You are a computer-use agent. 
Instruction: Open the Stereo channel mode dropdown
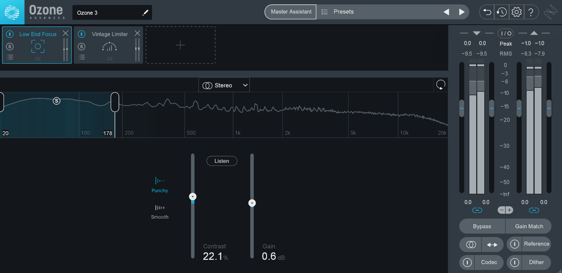pyautogui.click(x=224, y=85)
